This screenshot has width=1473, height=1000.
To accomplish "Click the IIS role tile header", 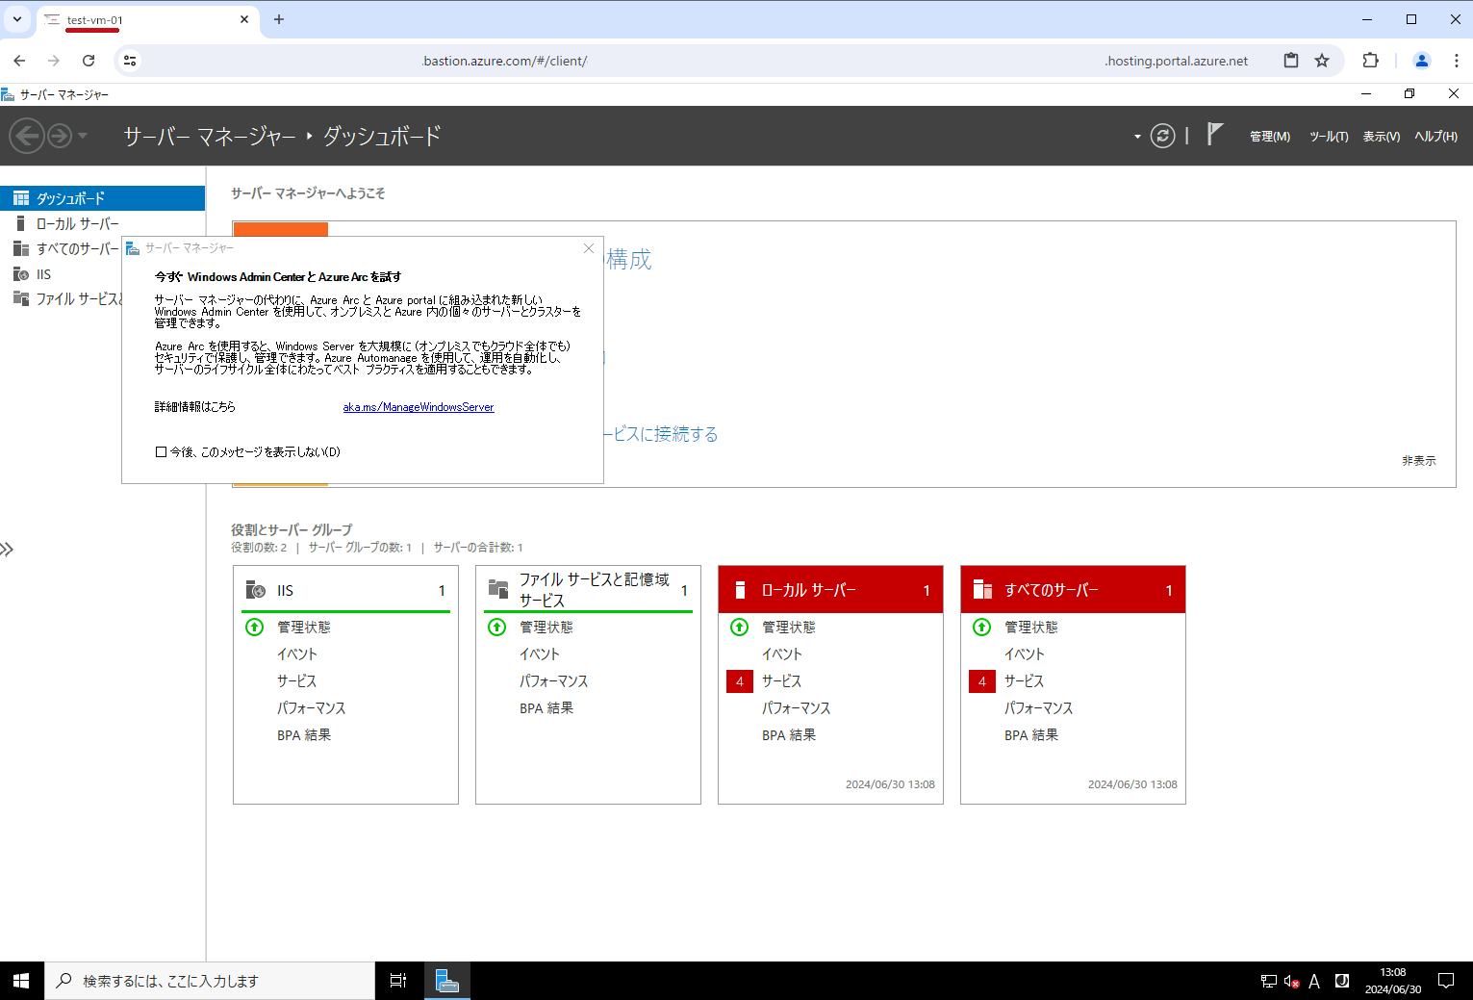I will 345,590.
